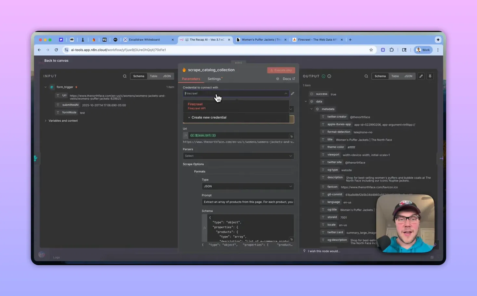Click the 'I wish this node would...' link
Image resolution: width=477 pixels, height=296 pixels.
[324, 251]
